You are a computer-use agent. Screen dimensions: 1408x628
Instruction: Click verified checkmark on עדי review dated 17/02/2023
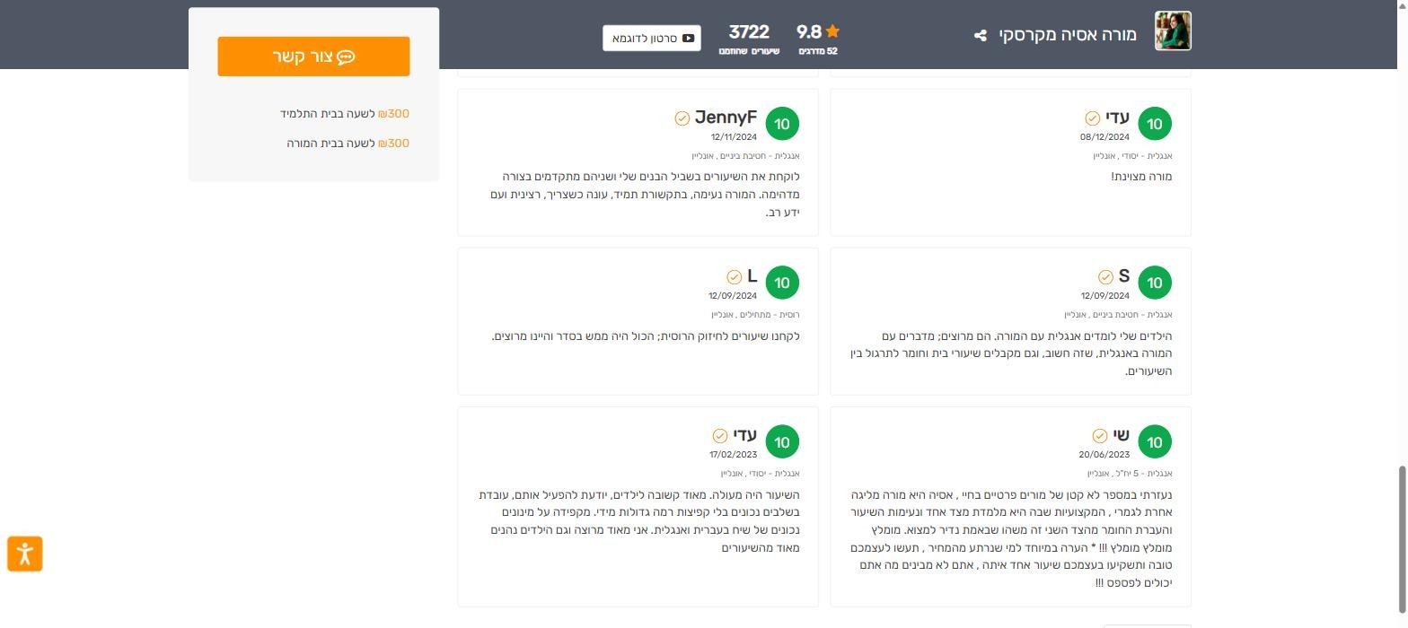point(720,436)
